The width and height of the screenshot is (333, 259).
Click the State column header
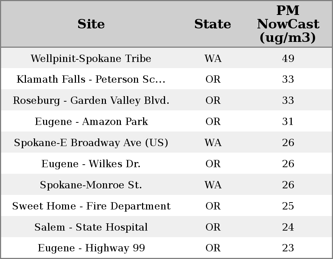click(213, 24)
